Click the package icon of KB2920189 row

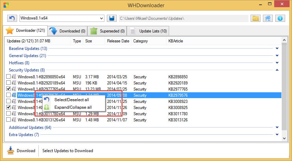pyautogui.click(x=14, y=83)
